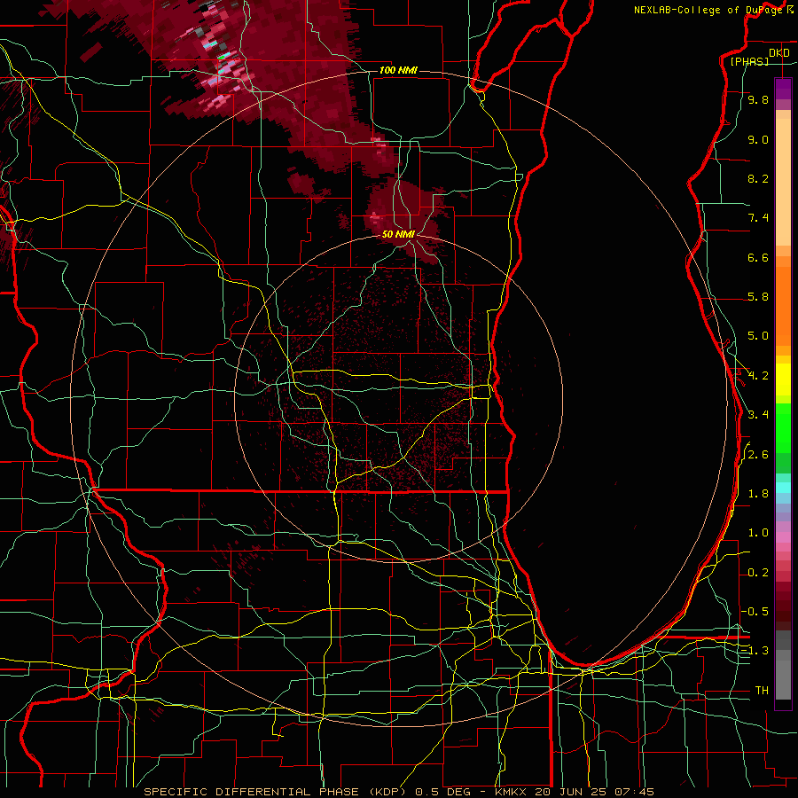Click the 4.2 legend value
The height and width of the screenshot is (798, 798).
pos(758,376)
